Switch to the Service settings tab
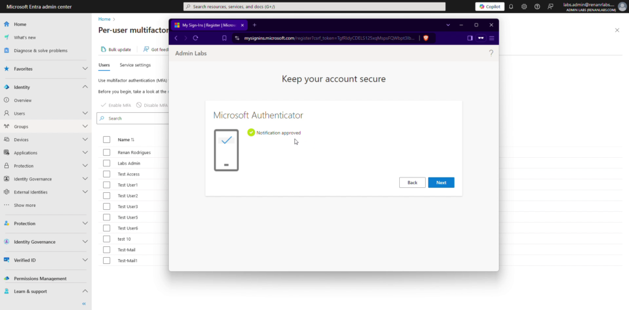Screen dimensions: 629x310 pyautogui.click(x=135, y=65)
